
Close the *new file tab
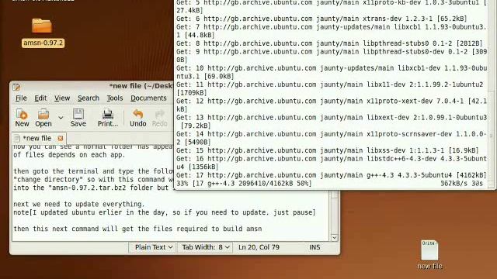[61, 138]
